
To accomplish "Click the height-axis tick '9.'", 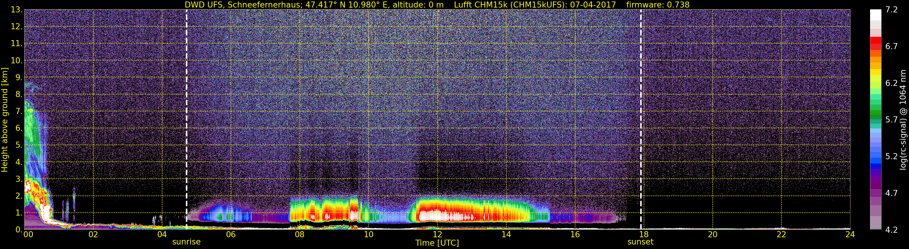I will pyautogui.click(x=19, y=77).
